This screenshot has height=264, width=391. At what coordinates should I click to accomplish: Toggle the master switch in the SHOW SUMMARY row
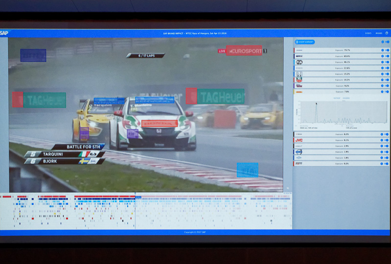click(387, 42)
